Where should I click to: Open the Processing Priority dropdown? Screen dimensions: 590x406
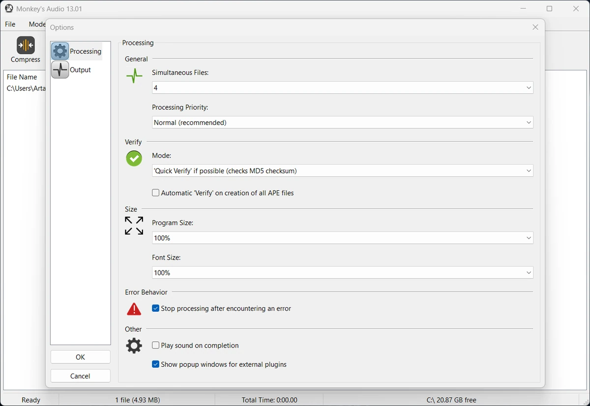tap(343, 123)
